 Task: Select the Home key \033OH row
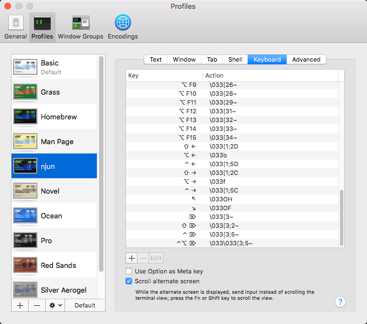pos(232,199)
